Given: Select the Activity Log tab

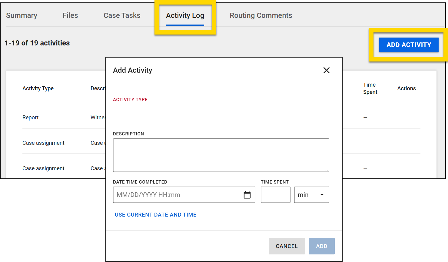Looking at the screenshot, I should click(x=185, y=15).
